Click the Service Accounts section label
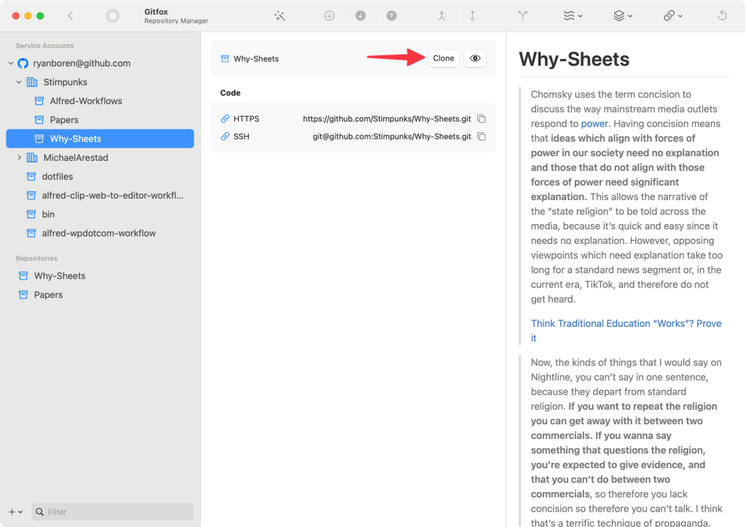This screenshot has height=527, width=745. coord(44,46)
